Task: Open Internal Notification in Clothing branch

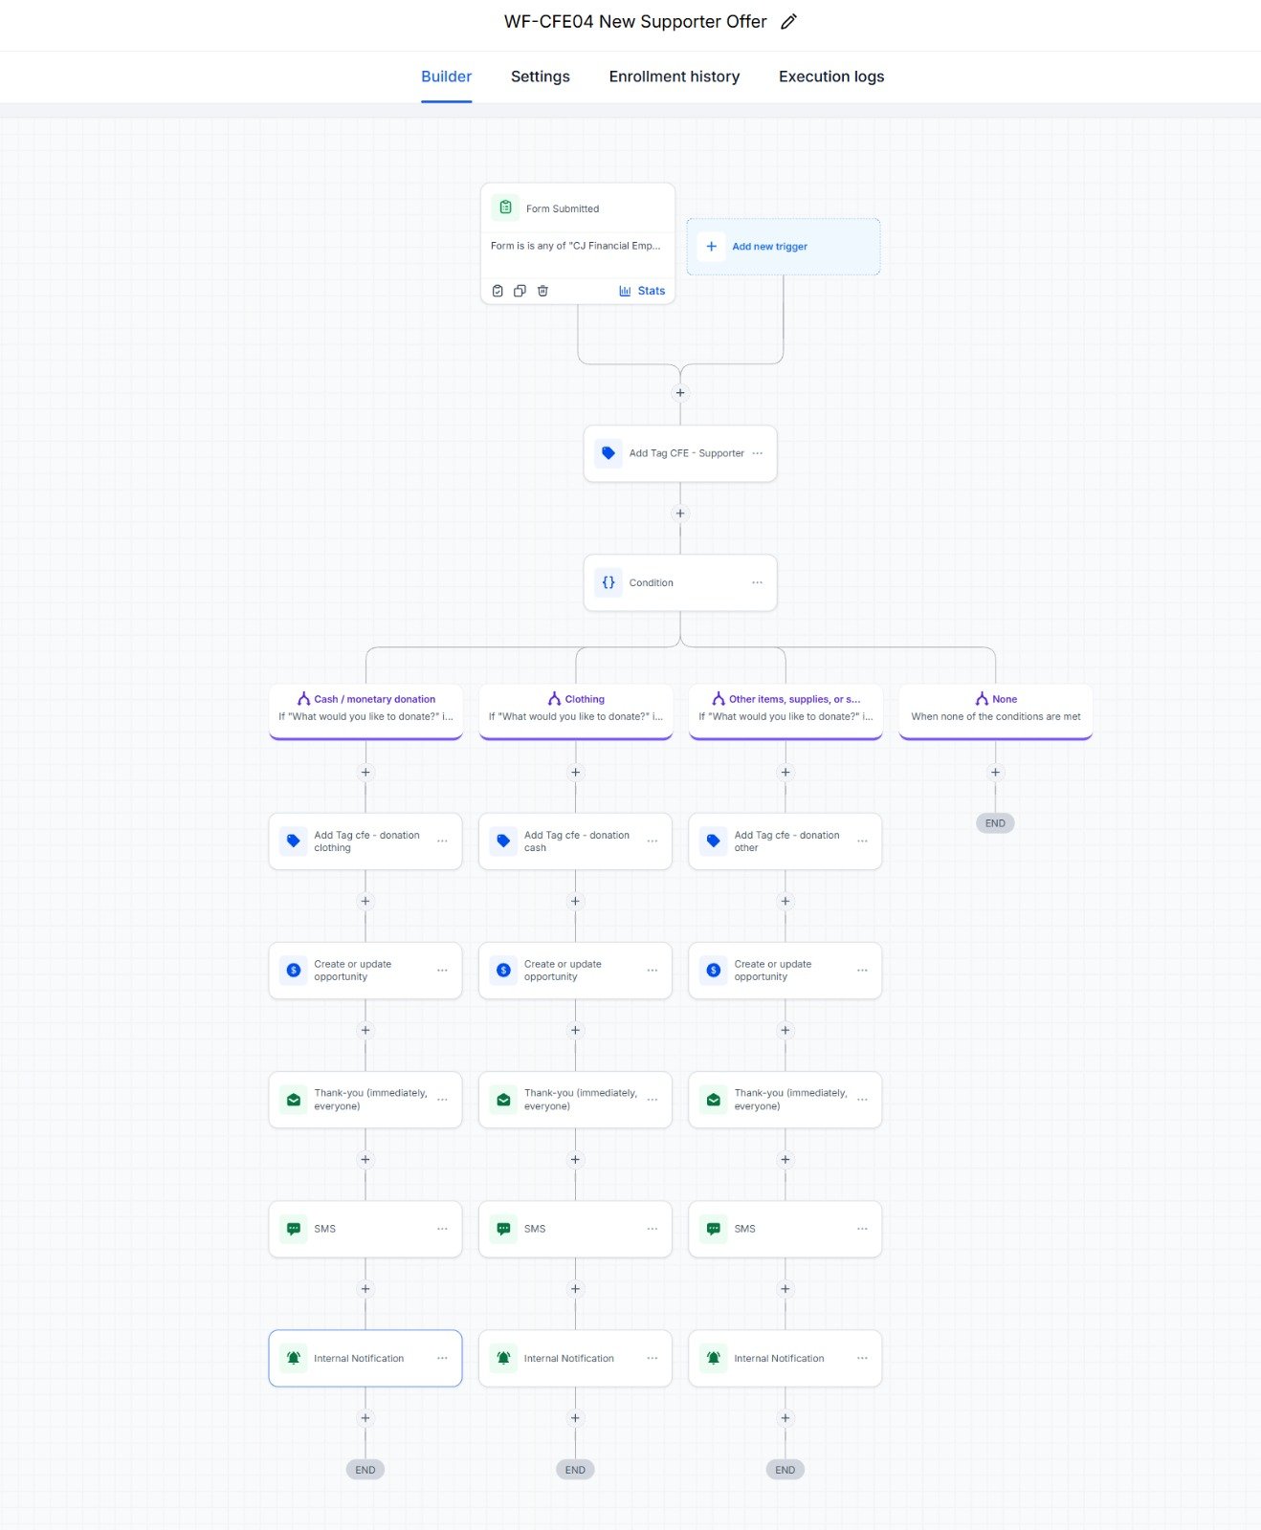Action: click(x=576, y=1358)
